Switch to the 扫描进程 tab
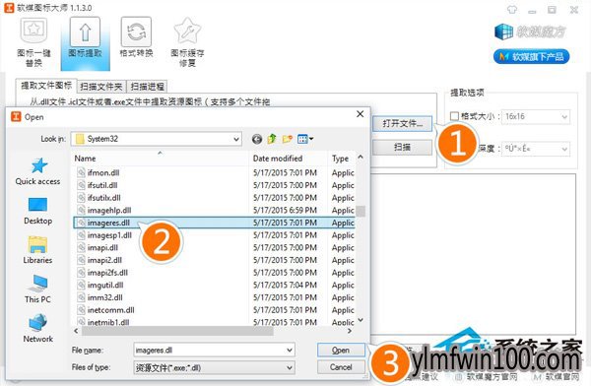 point(148,87)
